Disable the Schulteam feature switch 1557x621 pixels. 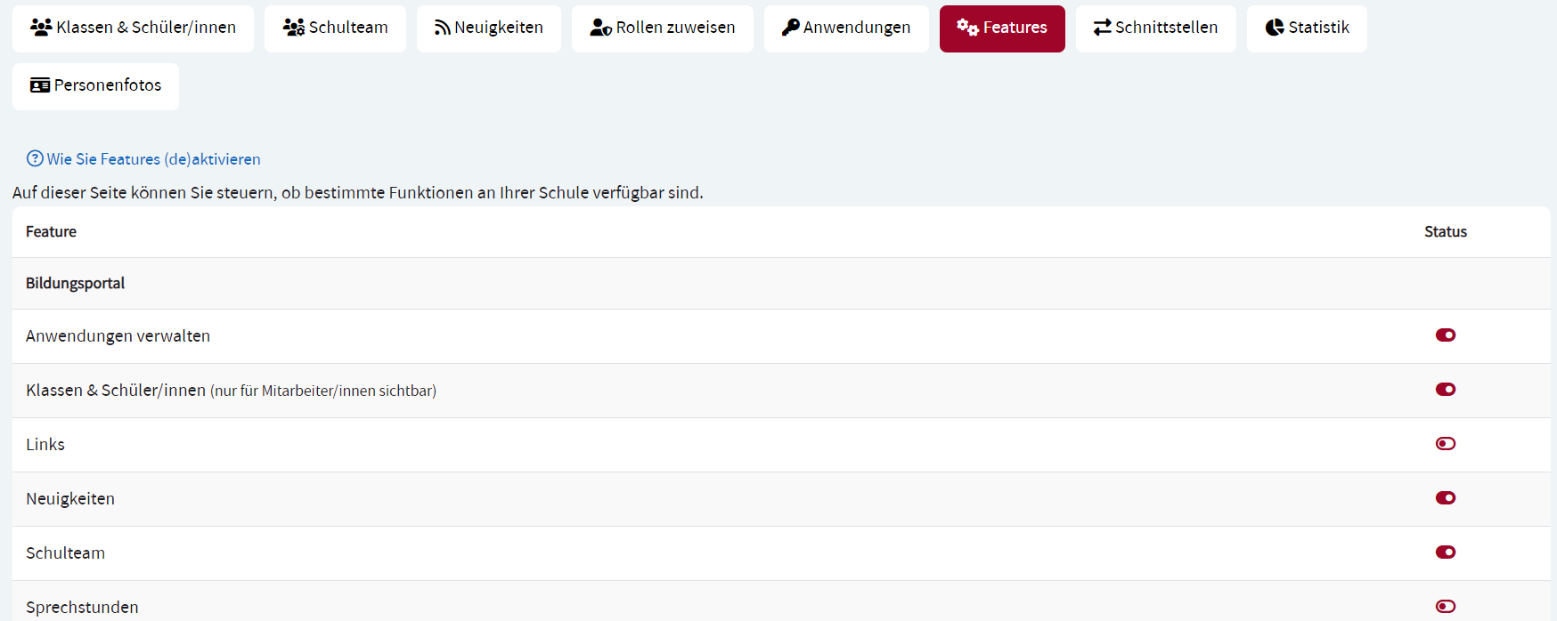(x=1445, y=552)
